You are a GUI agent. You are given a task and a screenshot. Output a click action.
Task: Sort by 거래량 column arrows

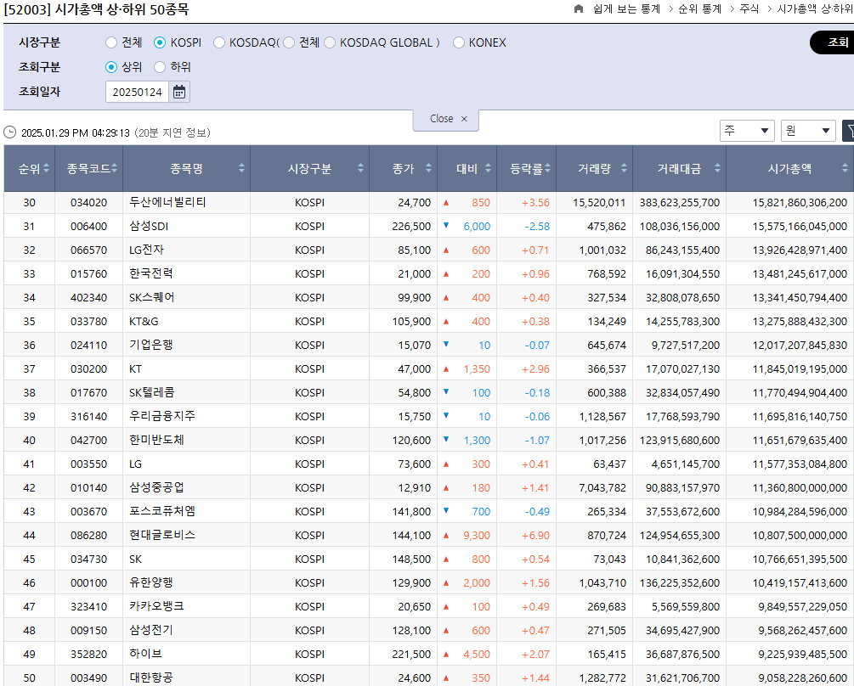point(624,168)
